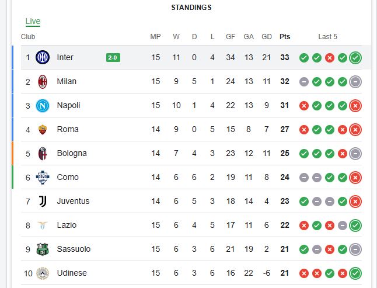Open the Juventus team name link
Image resolution: width=377 pixels, height=288 pixels.
(x=73, y=201)
